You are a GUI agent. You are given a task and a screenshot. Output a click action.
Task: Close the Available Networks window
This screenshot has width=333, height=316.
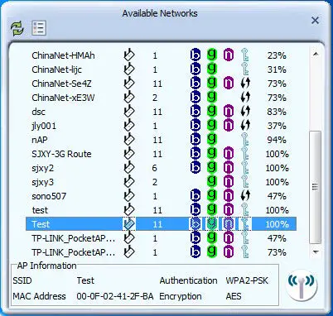(x=315, y=21)
